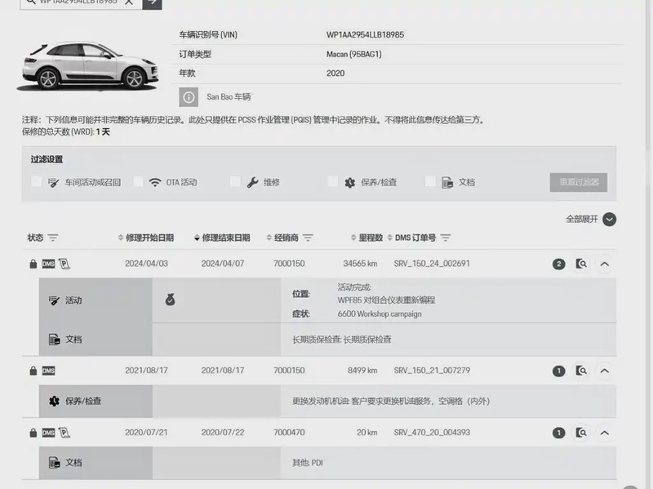Tick the OTA 活动 filter checkbox
The image size is (653, 489).
[x=138, y=182]
